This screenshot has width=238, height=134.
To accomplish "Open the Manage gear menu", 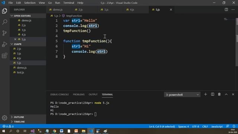I will pyautogui.click(x=4, y=118).
